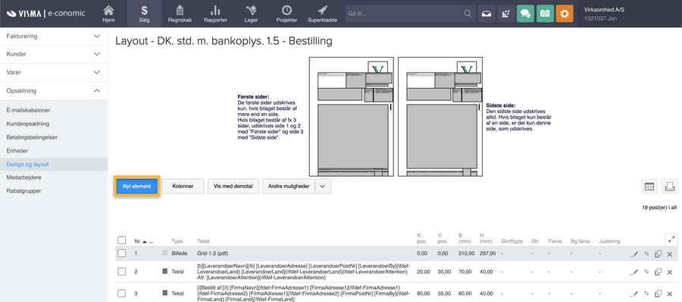Viewport: 682px width, 302px height.
Task: Open Kundeopsætning in sidebar
Action: [28, 124]
